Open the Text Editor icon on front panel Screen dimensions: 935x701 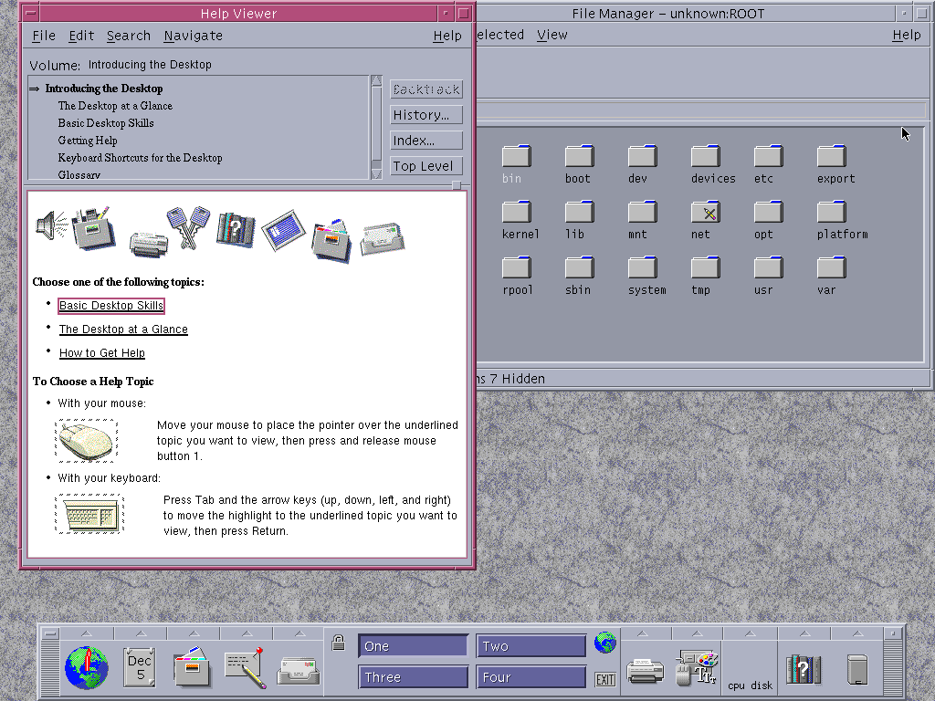243,667
